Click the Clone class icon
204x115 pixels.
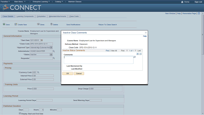[38, 24]
